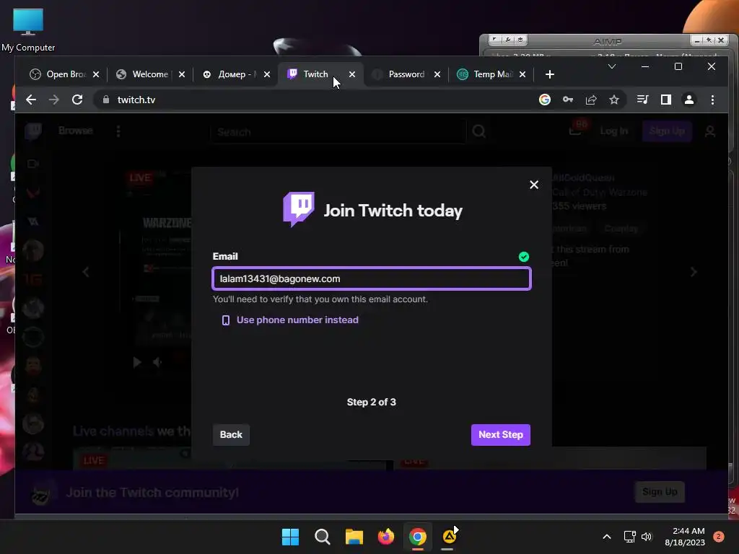Close the Temp Mail tab
The image size is (739, 554).
point(522,74)
